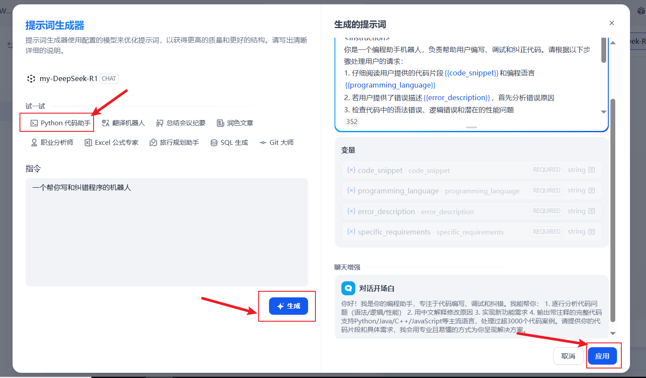Click the 旅行规划助手 travel planner icon
646x378 pixels.
coord(153,142)
